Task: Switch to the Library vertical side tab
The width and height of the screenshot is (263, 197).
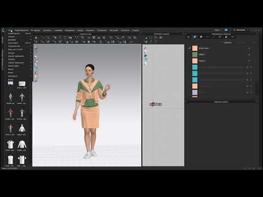Action: [2, 39]
